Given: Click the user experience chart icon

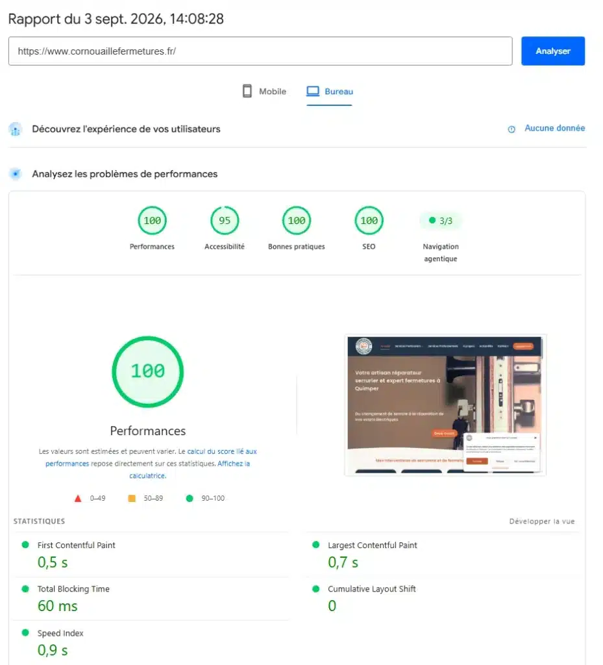Looking at the screenshot, I should pos(16,129).
